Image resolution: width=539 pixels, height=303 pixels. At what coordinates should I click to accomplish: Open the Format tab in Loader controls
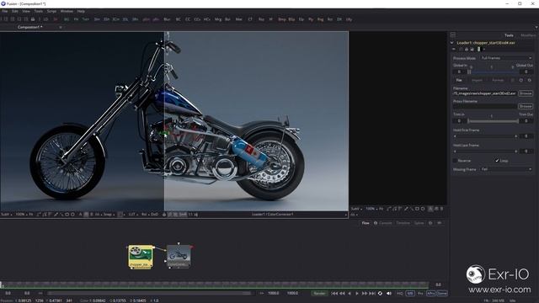[x=498, y=81]
